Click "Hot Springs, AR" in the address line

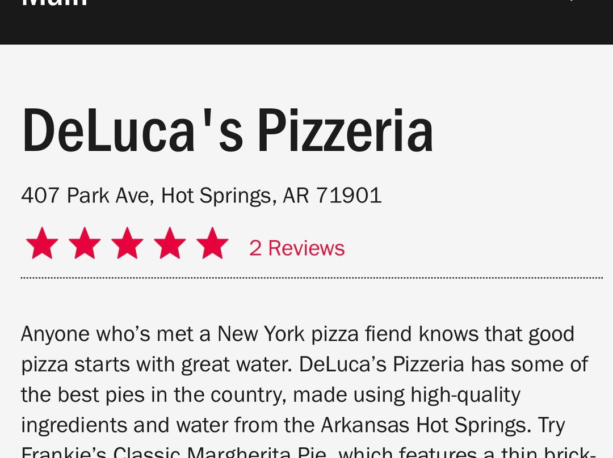[x=234, y=196]
